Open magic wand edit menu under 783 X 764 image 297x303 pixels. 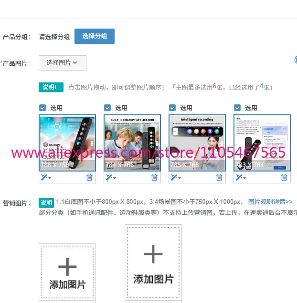point(241,177)
